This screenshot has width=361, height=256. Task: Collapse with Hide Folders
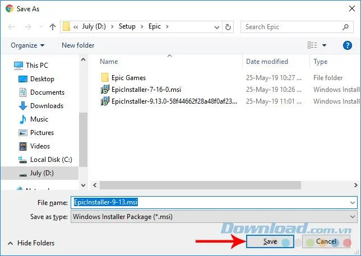tap(31, 243)
